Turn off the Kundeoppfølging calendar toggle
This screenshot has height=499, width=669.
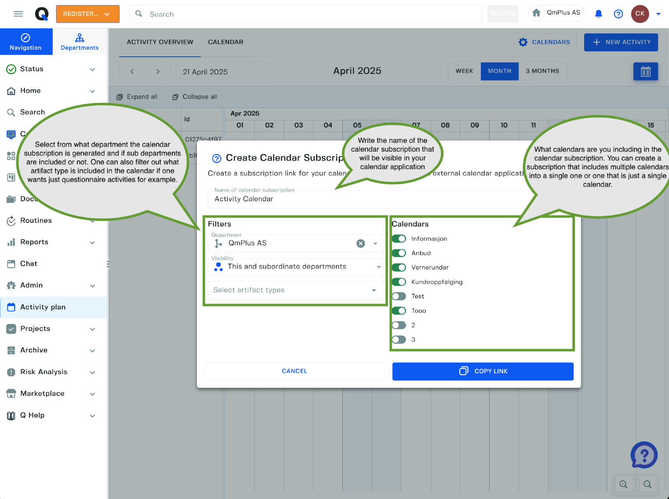pos(399,282)
